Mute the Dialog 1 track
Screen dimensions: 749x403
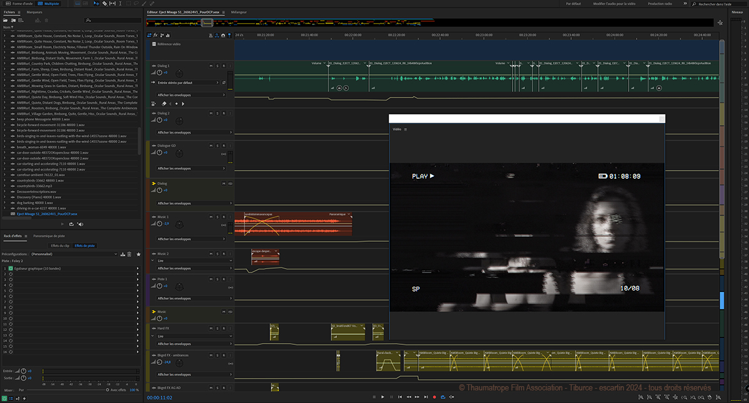coord(211,65)
